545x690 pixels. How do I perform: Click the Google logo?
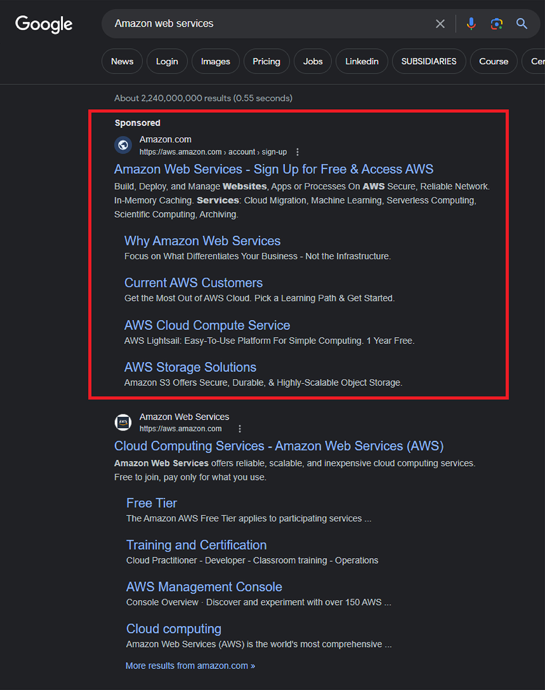44,24
